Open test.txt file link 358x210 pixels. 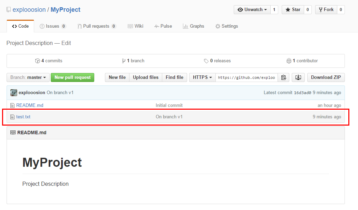[23, 117]
